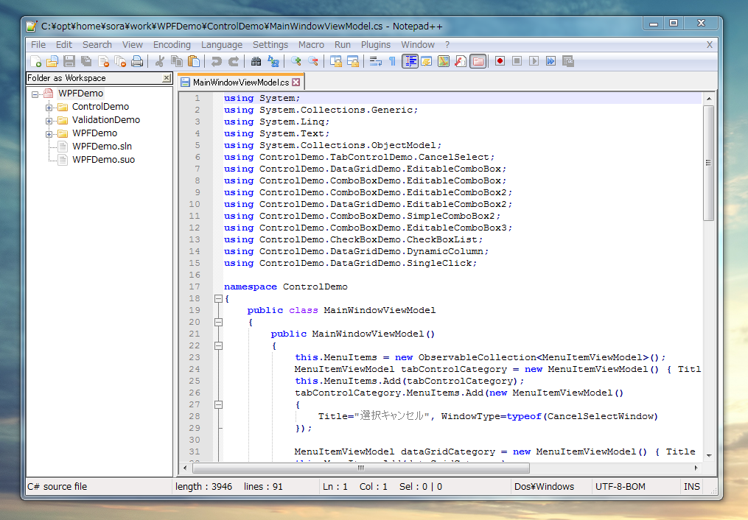748x520 pixels.
Task: Open the Plugins menu
Action: [x=376, y=45]
